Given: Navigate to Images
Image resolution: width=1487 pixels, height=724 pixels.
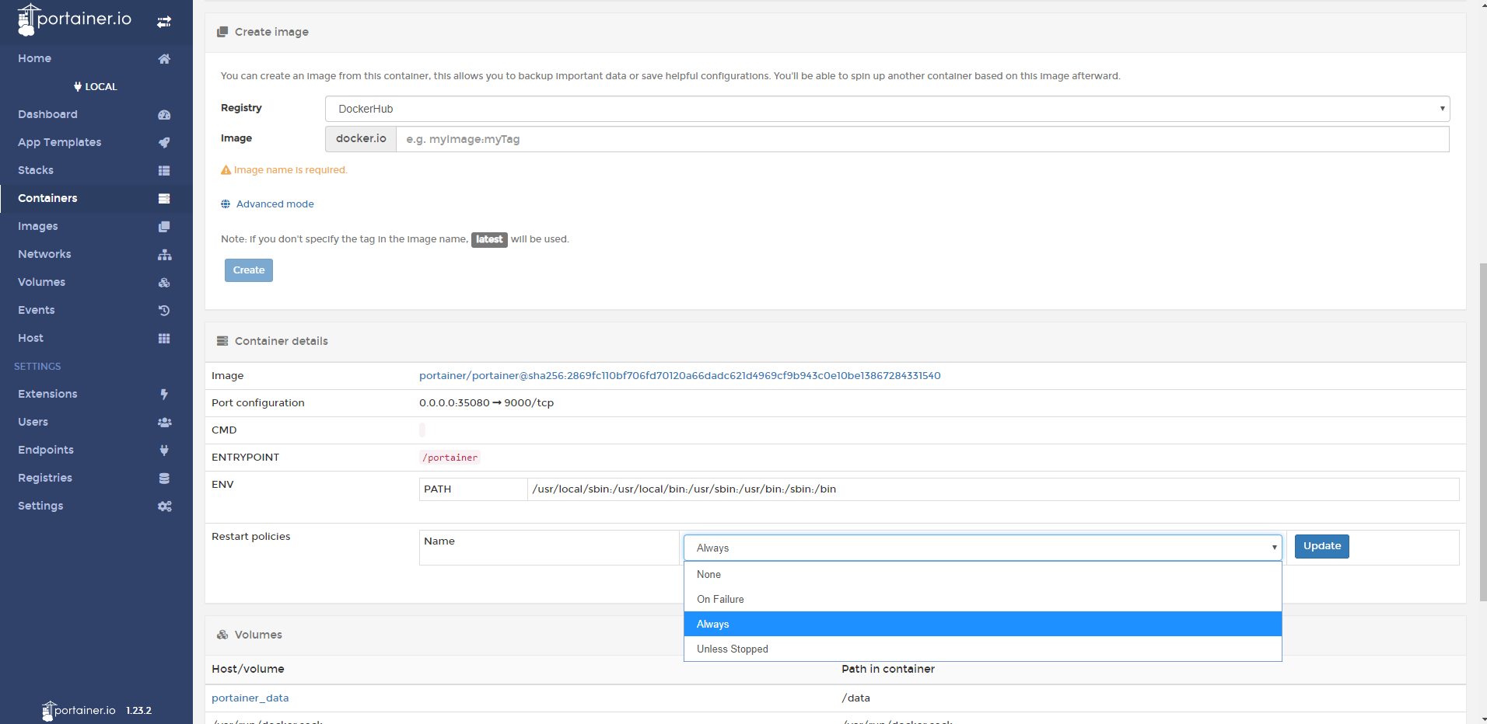Looking at the screenshot, I should (x=38, y=226).
